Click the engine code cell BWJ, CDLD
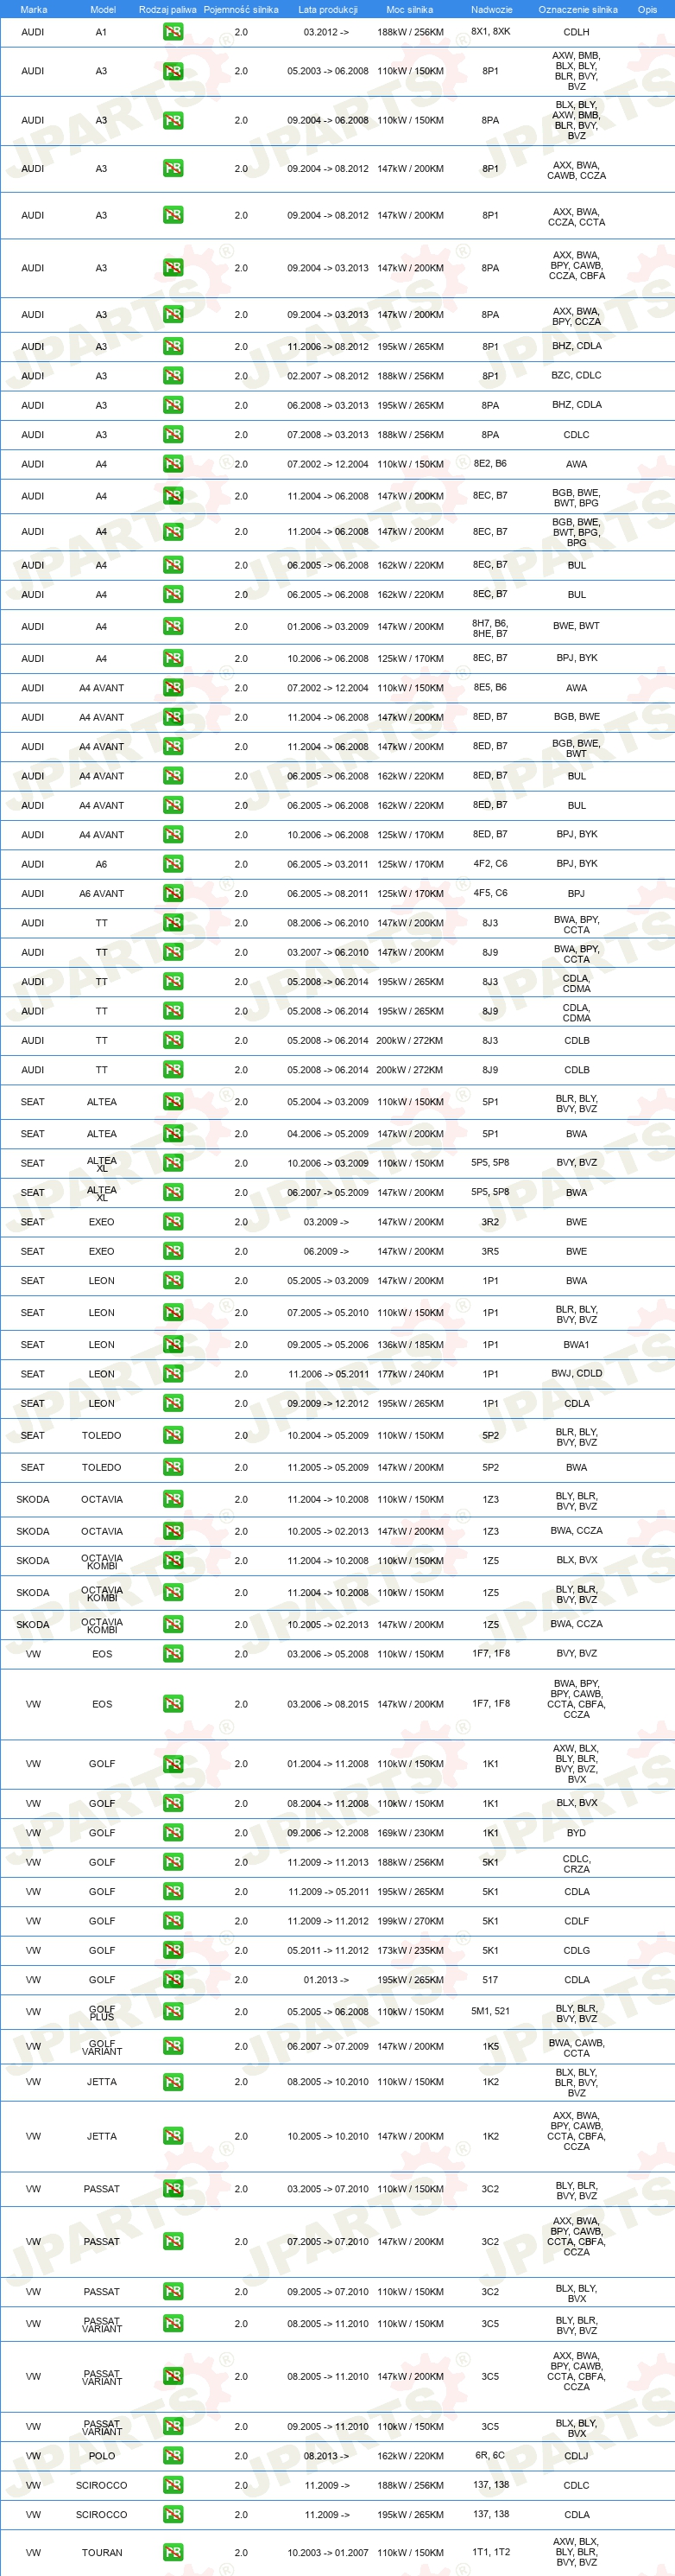Viewport: 675px width, 2576px height. (576, 1374)
